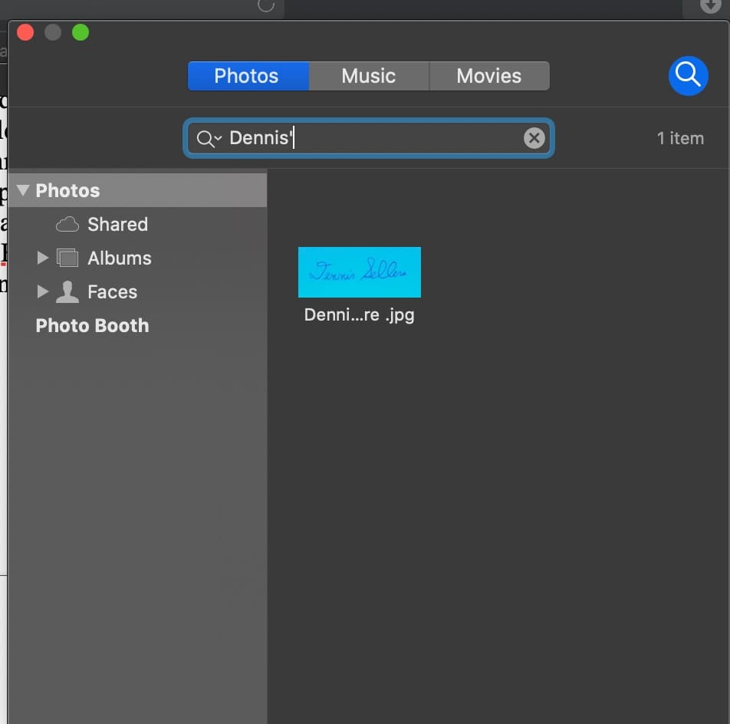Click the "Denni…re .jpg" file name label
Image resolution: width=730 pixels, height=724 pixels.
pos(359,315)
